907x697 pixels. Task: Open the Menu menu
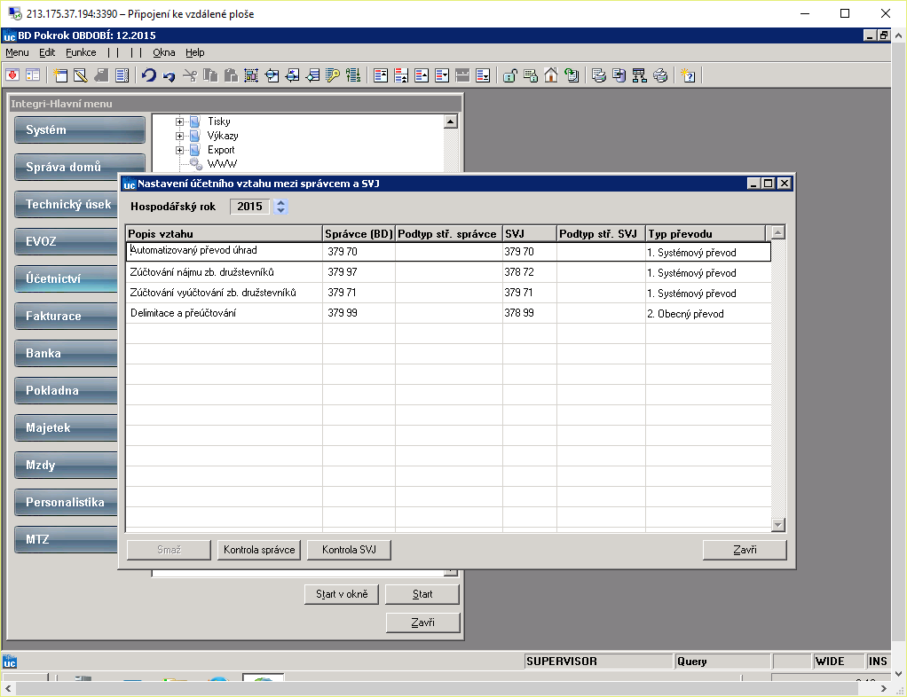point(18,52)
